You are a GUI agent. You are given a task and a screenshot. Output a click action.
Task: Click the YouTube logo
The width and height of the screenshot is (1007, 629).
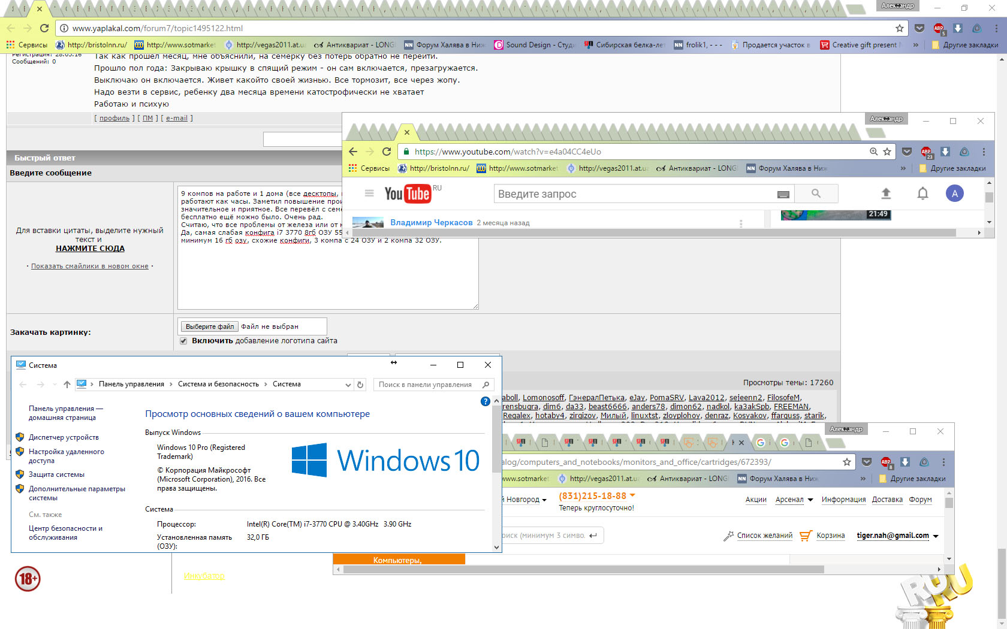[408, 193]
